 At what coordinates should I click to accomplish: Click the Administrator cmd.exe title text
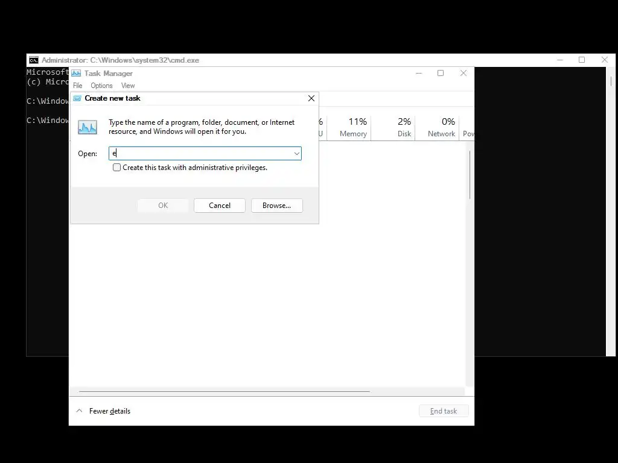click(x=120, y=60)
